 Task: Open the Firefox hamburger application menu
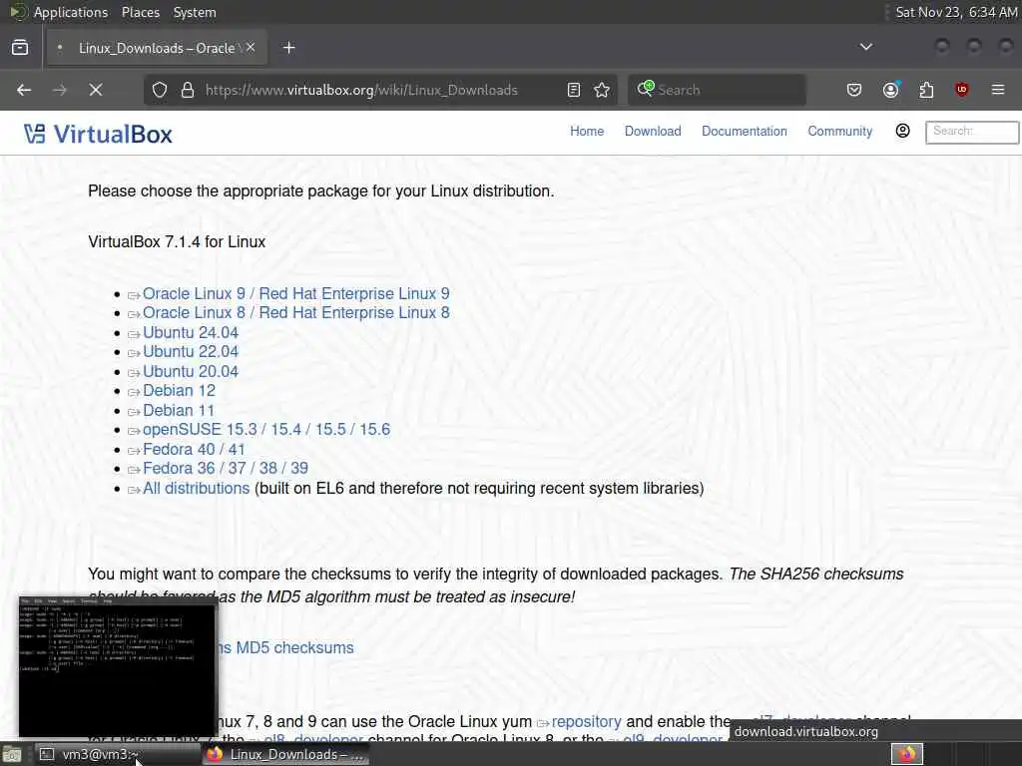click(x=998, y=90)
